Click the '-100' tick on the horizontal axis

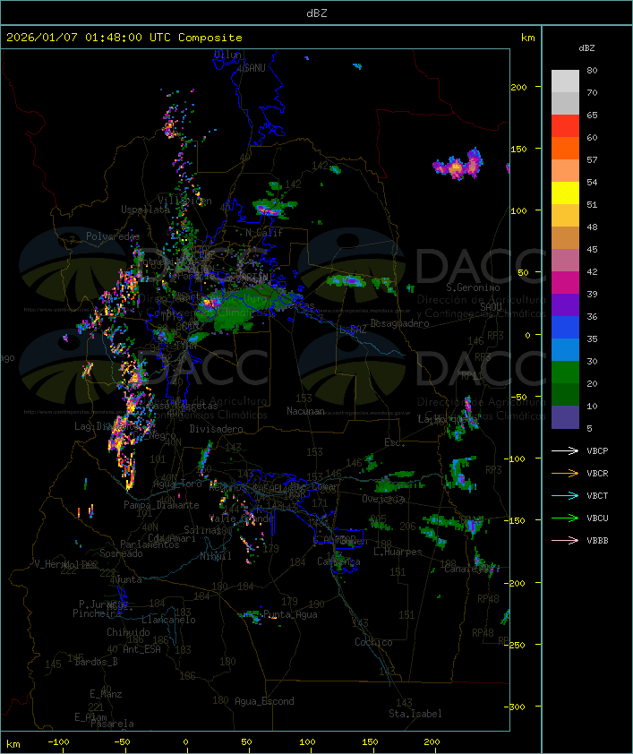tap(58, 742)
